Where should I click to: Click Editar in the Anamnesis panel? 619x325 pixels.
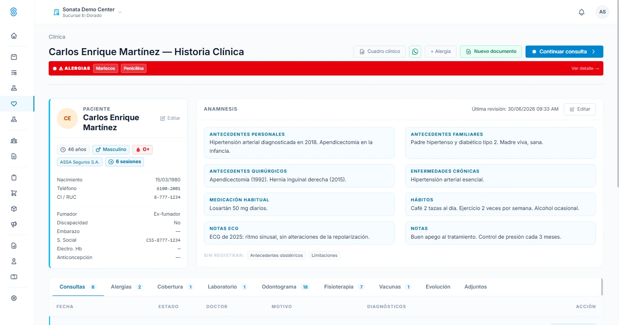[x=580, y=109]
